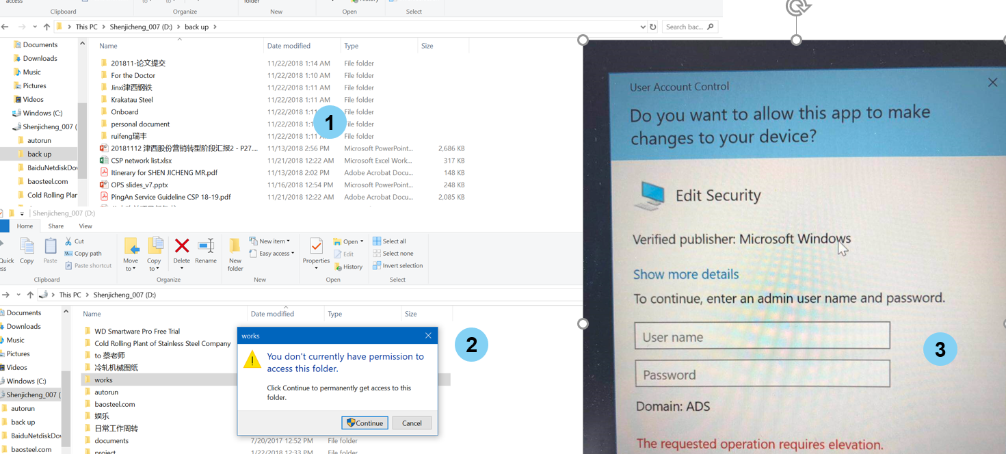Click the Cut icon in the ribbon

[68, 241]
